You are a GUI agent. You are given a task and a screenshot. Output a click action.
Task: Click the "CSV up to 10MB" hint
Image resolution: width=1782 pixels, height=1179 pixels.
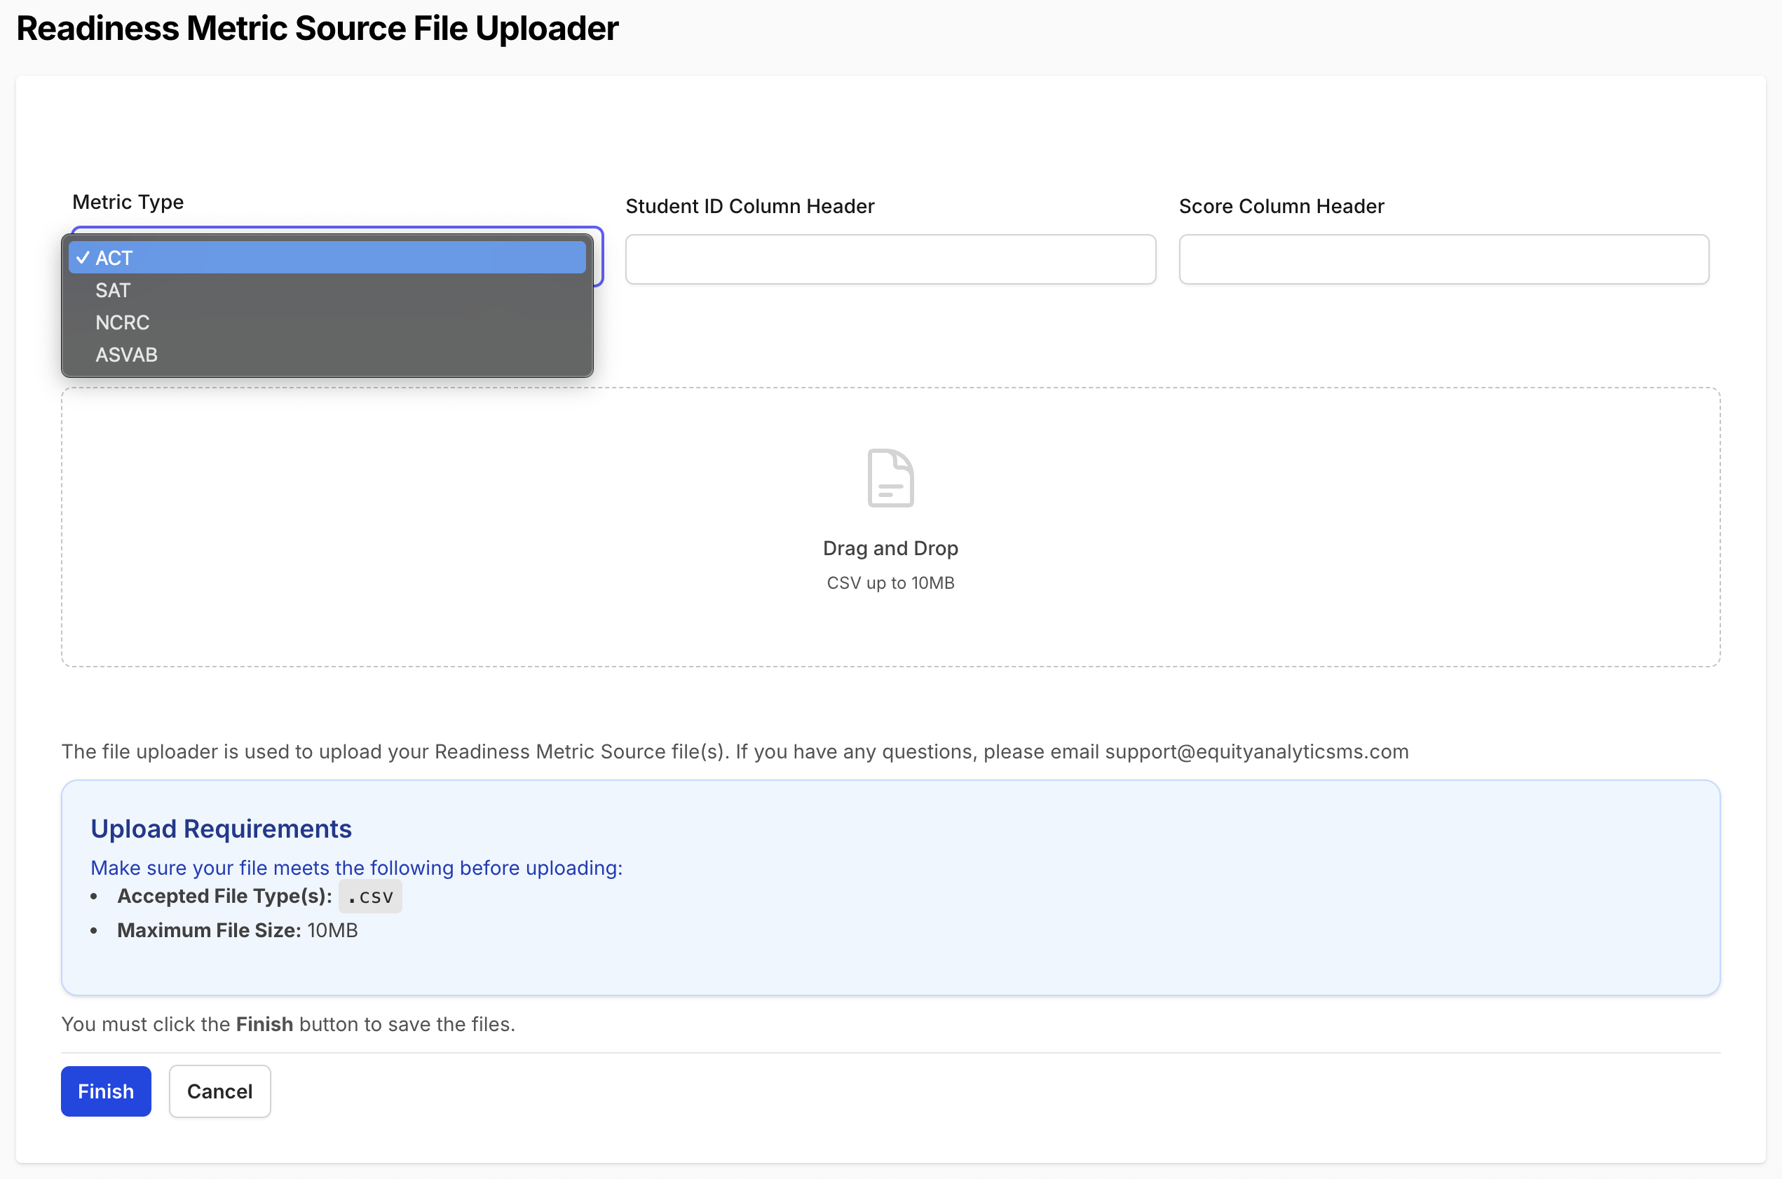[890, 582]
